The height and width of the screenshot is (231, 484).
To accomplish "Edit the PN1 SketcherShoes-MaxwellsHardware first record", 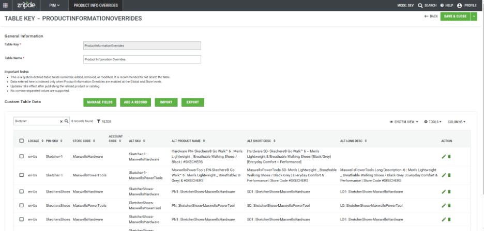I will 444,192.
